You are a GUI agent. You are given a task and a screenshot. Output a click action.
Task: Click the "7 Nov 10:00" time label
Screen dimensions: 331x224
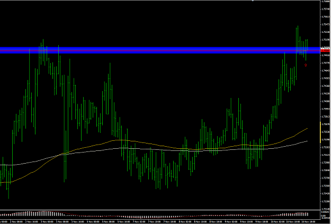tap(154, 222)
